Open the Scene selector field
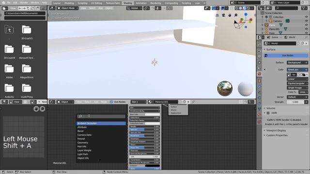Viewport: 310px width, 174px height. [x=248, y=2]
